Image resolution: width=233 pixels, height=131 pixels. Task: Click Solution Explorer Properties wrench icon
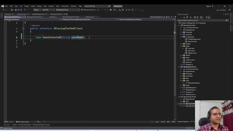click(x=206, y=17)
